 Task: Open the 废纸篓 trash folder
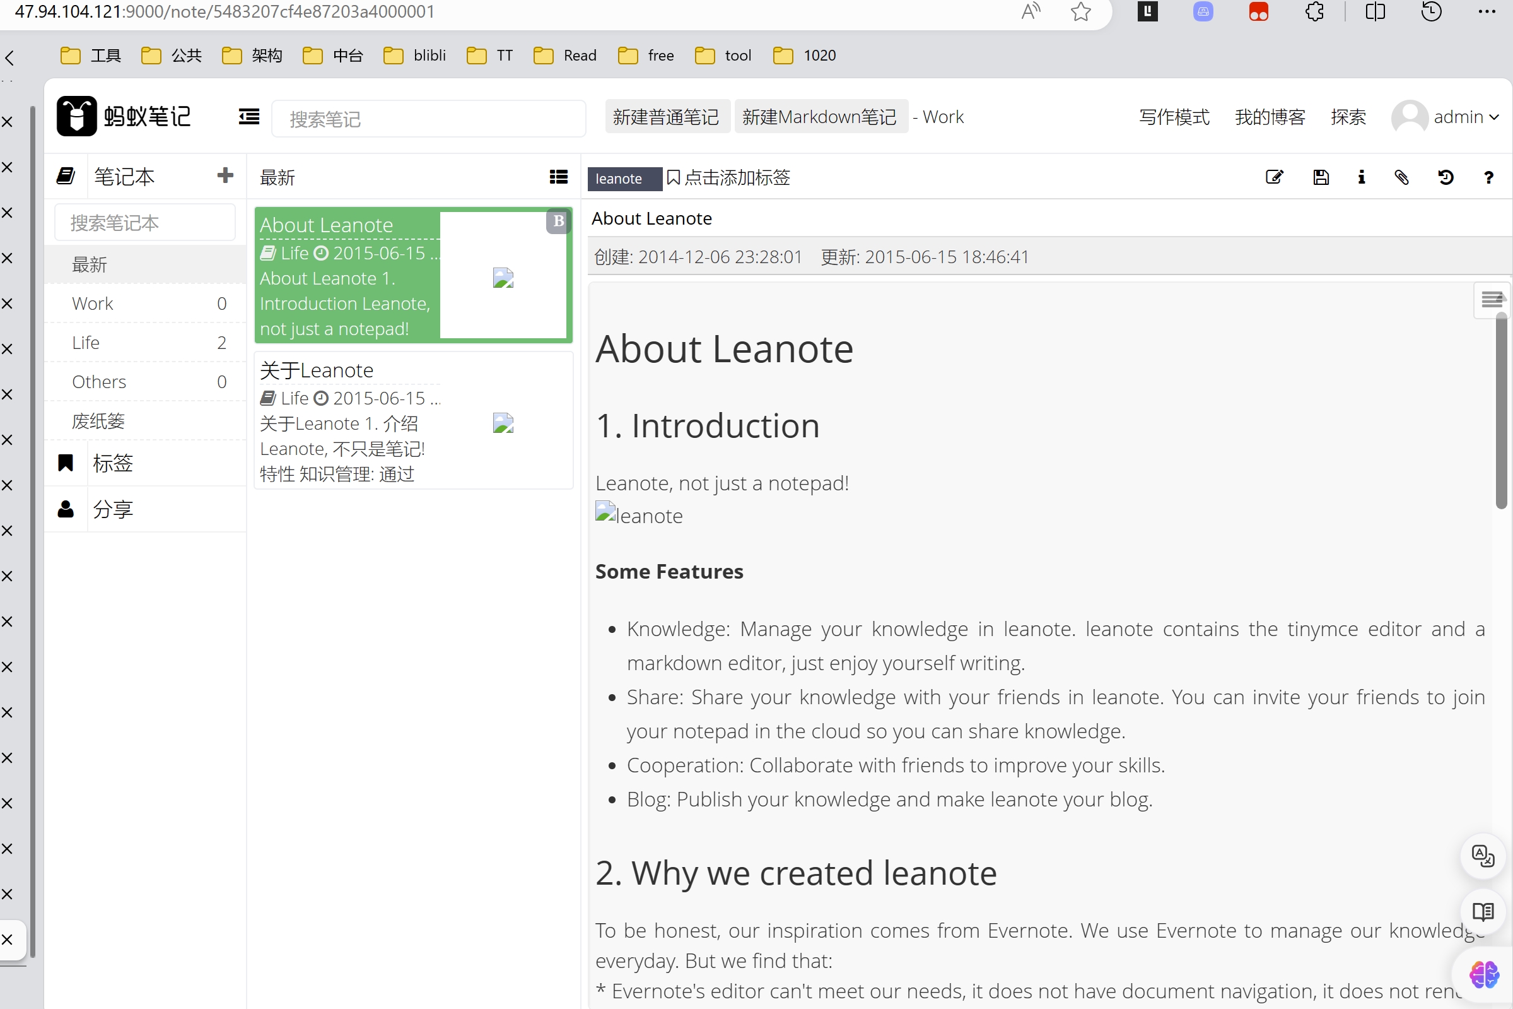pyautogui.click(x=145, y=422)
